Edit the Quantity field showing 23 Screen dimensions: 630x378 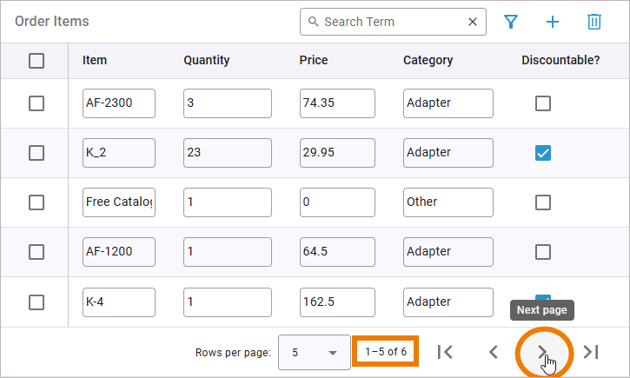coord(227,153)
